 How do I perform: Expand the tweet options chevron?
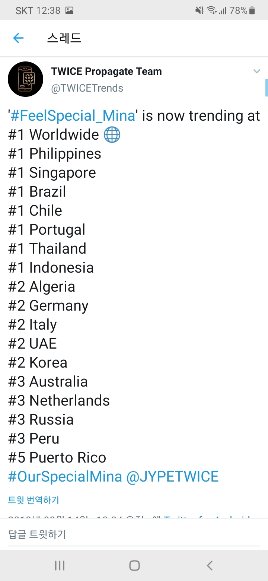(256, 72)
